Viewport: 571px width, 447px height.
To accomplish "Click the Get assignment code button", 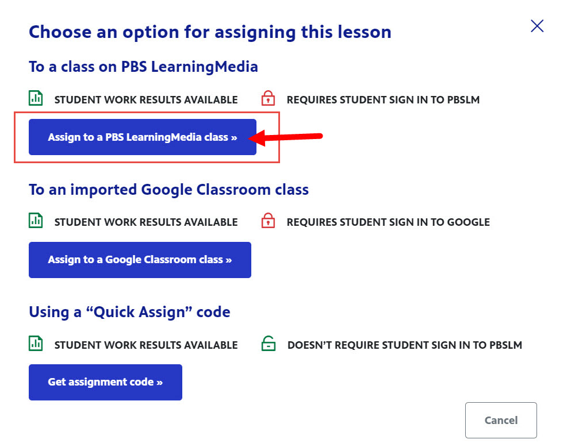I will tap(105, 382).
